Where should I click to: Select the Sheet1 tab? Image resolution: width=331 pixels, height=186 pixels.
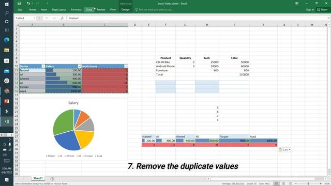(38, 178)
